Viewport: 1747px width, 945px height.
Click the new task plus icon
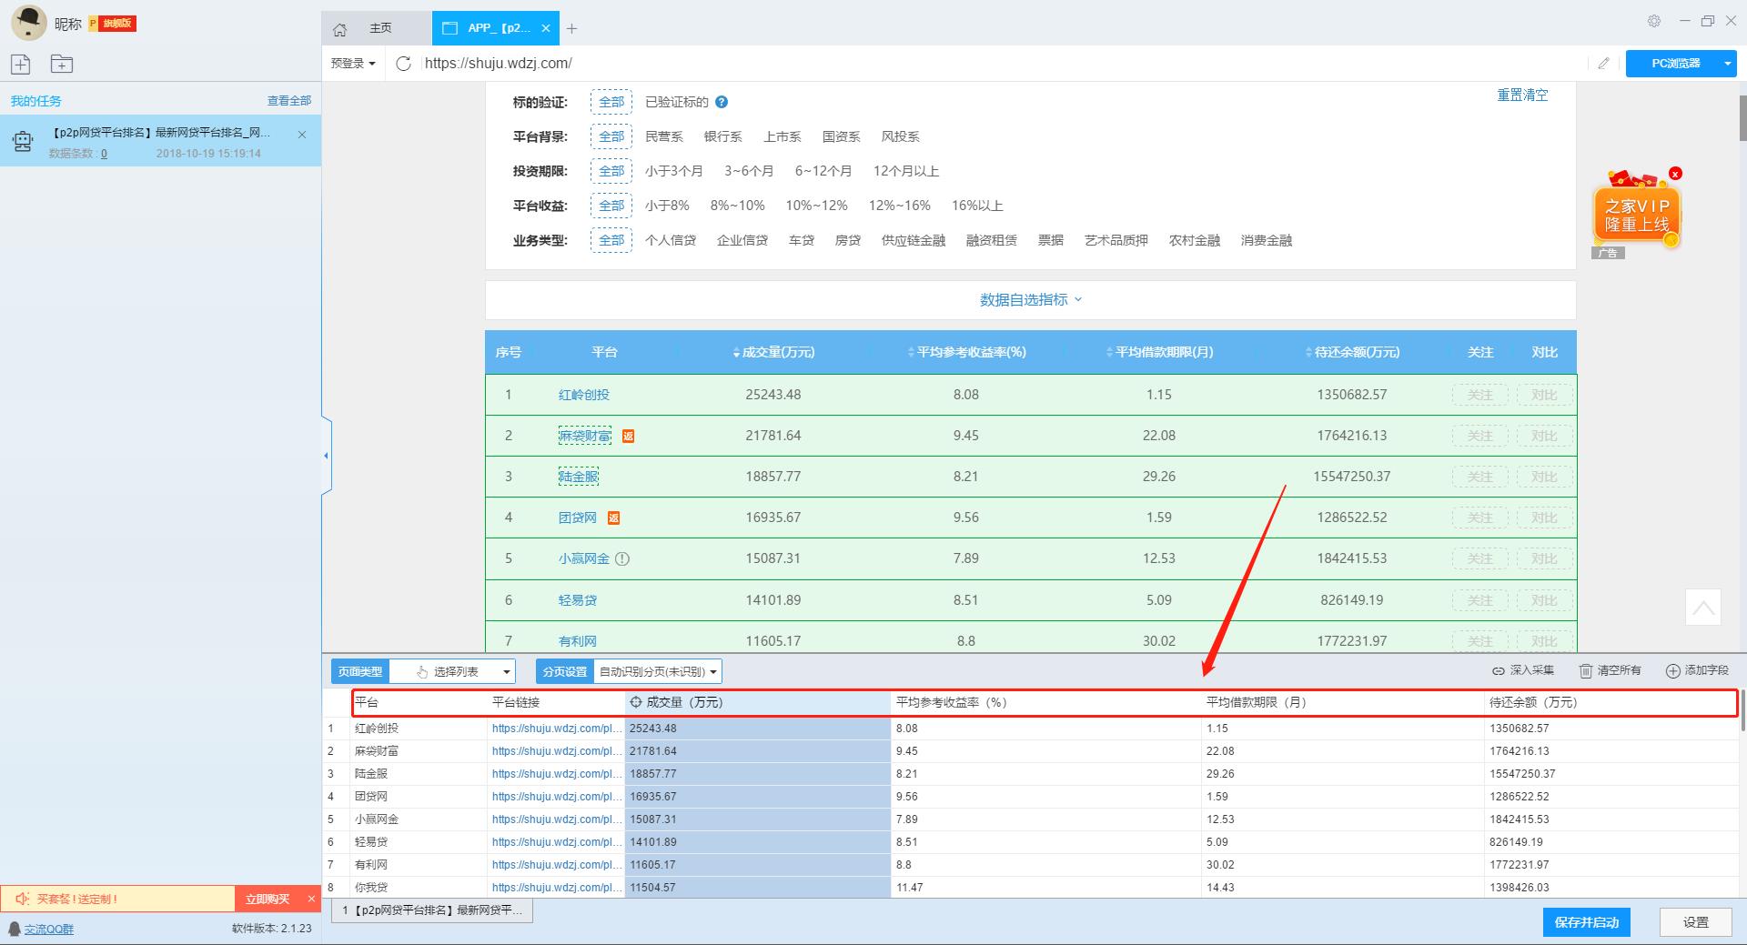click(x=21, y=64)
